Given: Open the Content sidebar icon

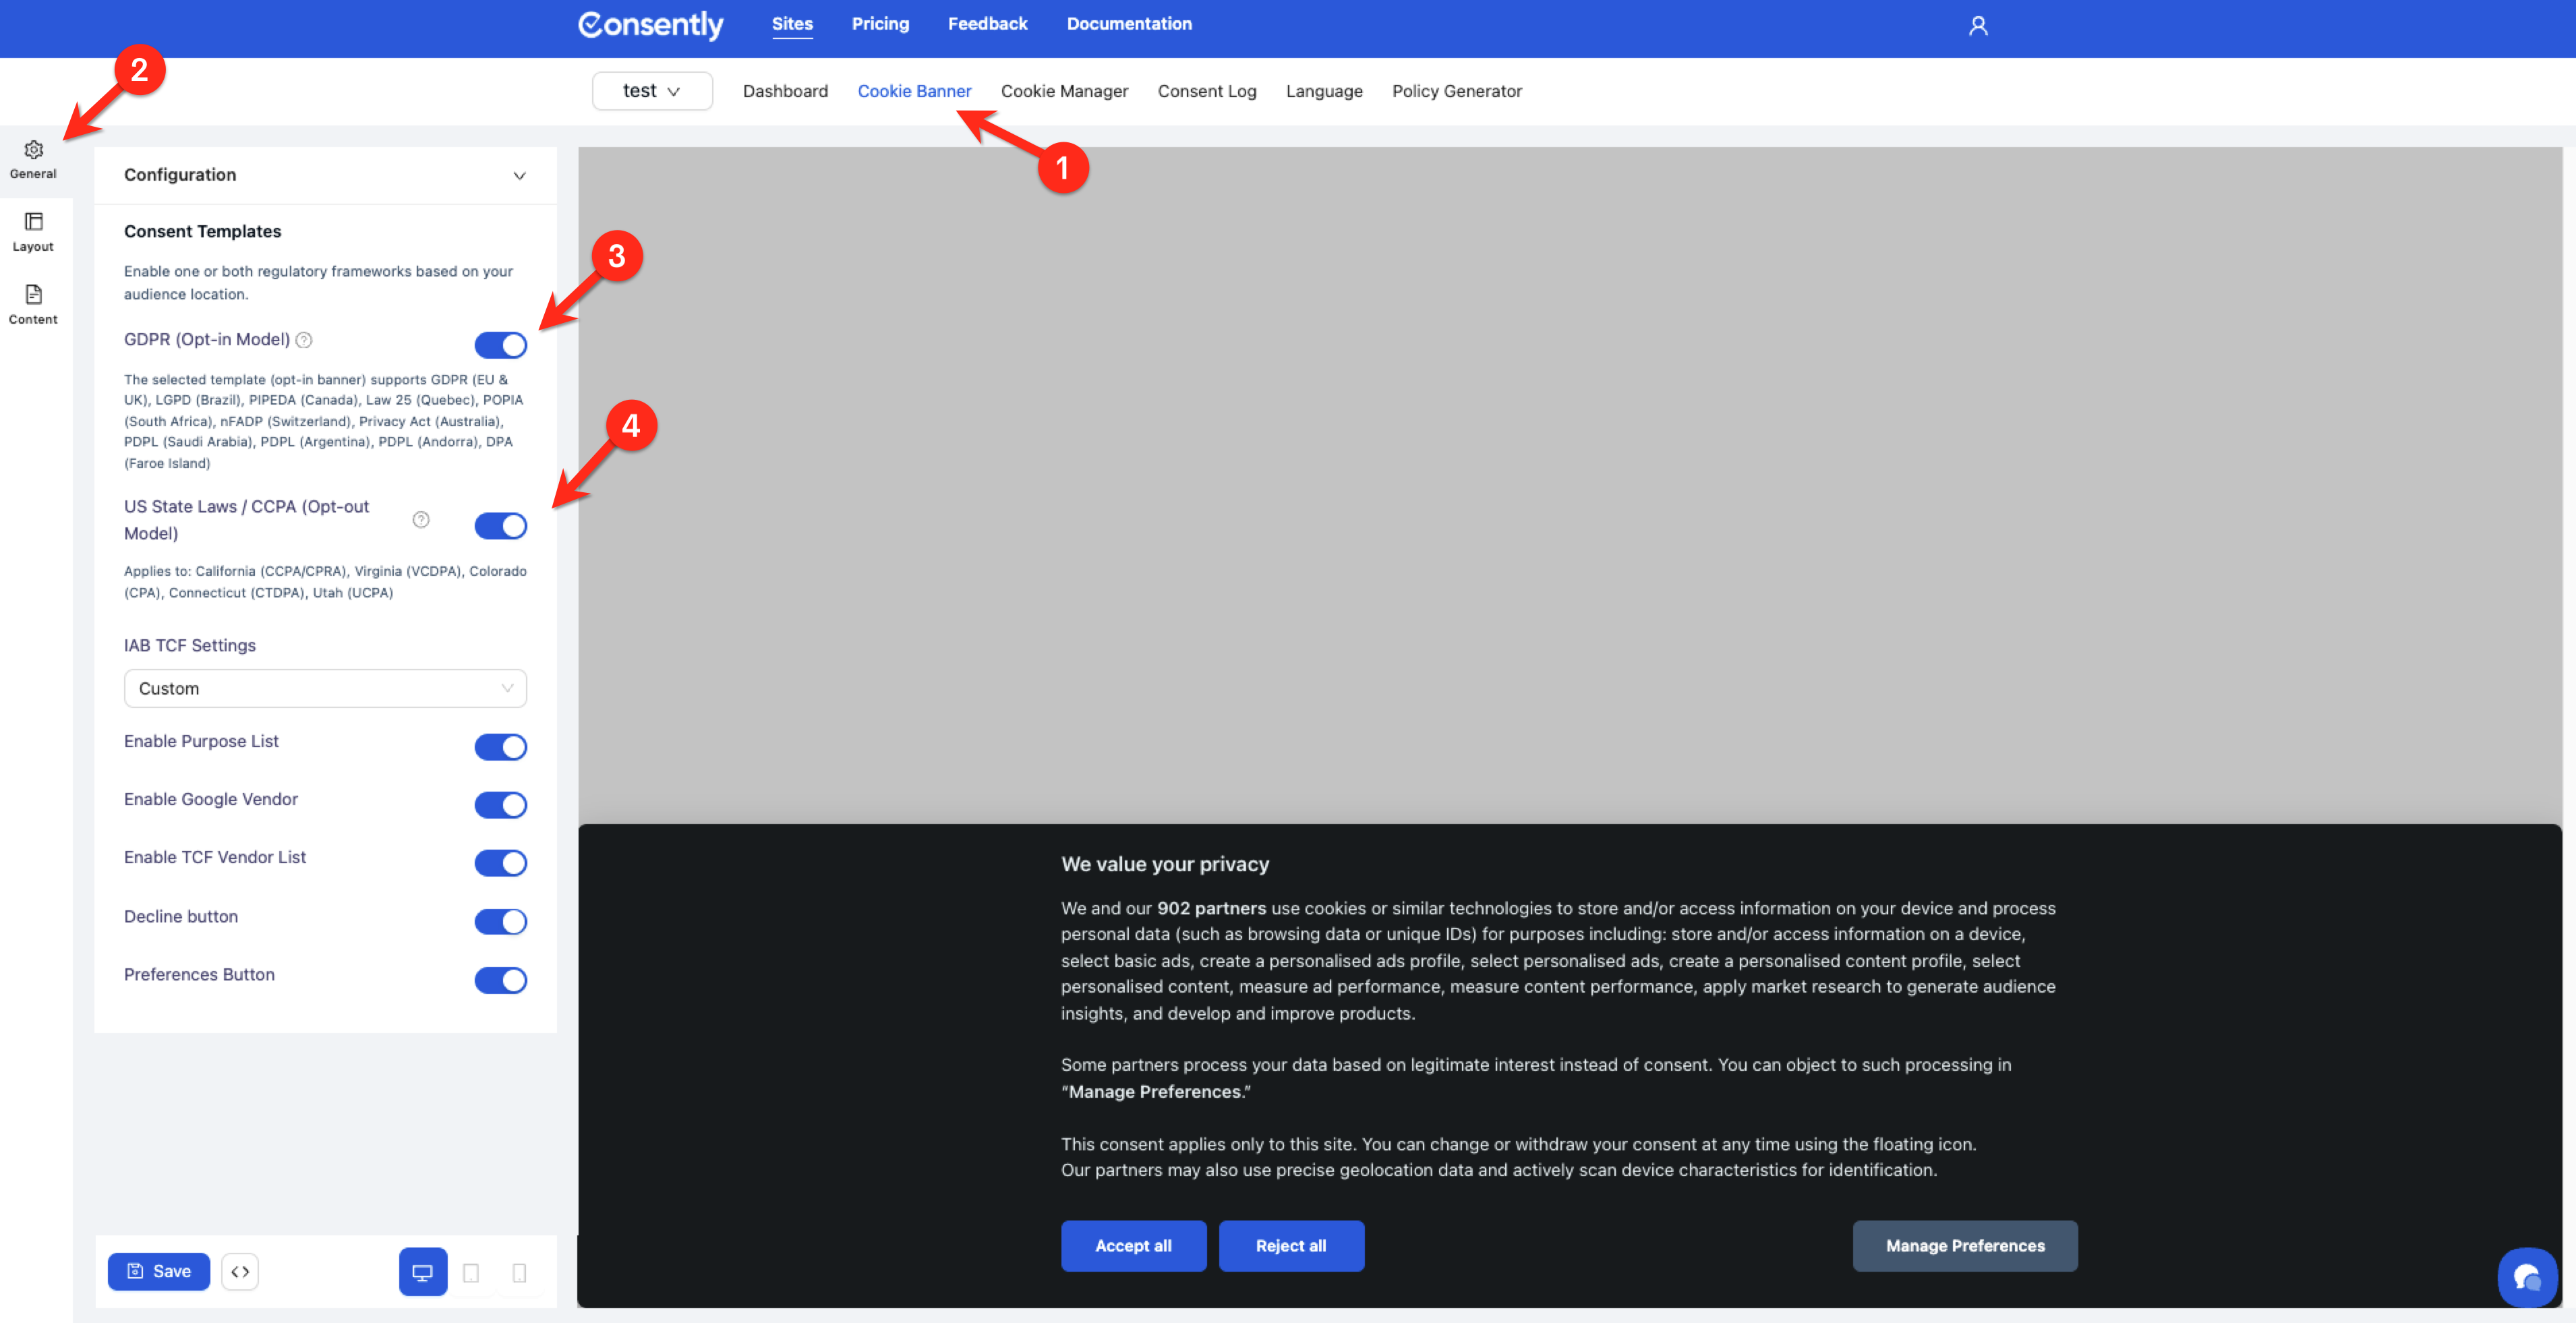Looking at the screenshot, I should pyautogui.click(x=33, y=305).
